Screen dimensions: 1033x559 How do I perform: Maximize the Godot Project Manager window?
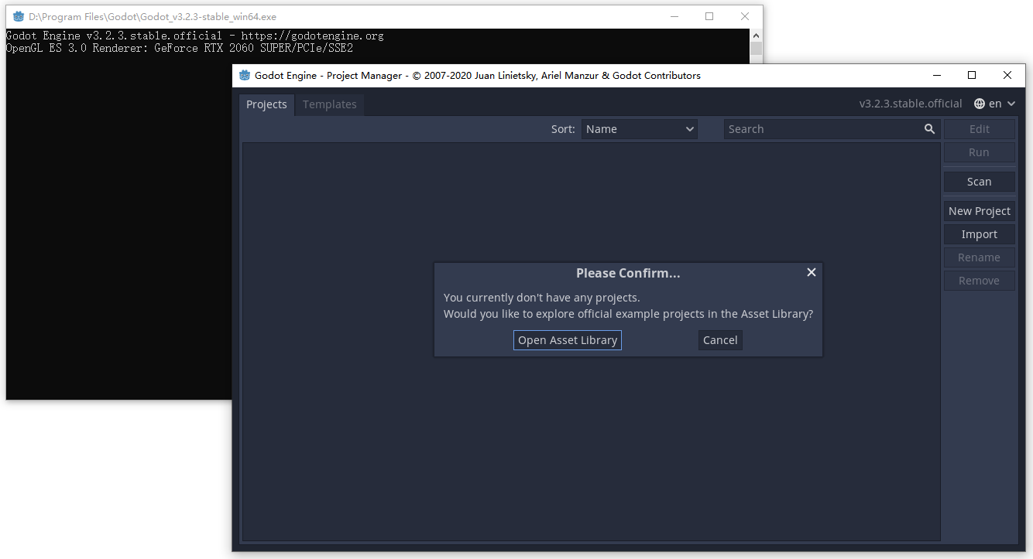(972, 75)
